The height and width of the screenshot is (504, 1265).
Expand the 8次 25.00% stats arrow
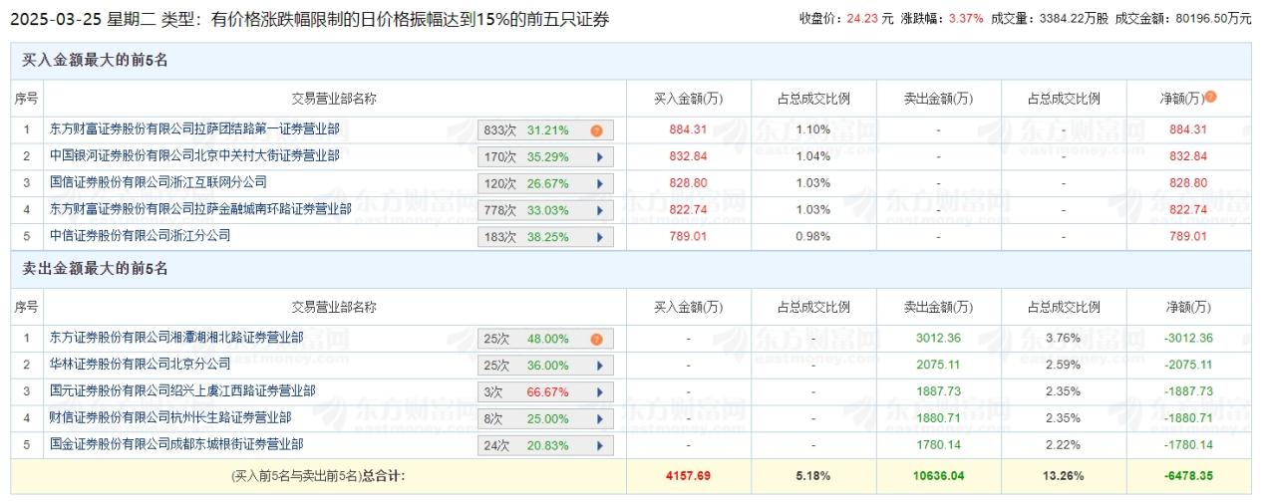[599, 419]
